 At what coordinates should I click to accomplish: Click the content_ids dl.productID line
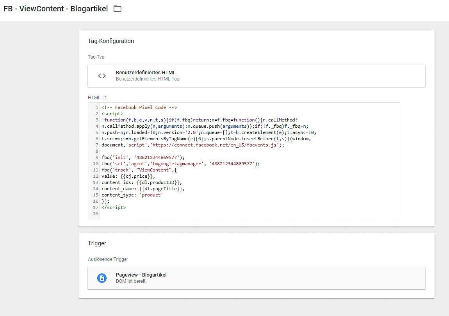142,182
